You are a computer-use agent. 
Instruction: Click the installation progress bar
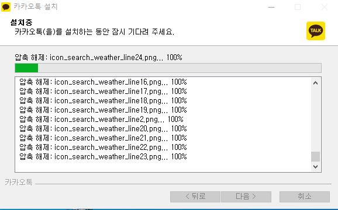168,68
